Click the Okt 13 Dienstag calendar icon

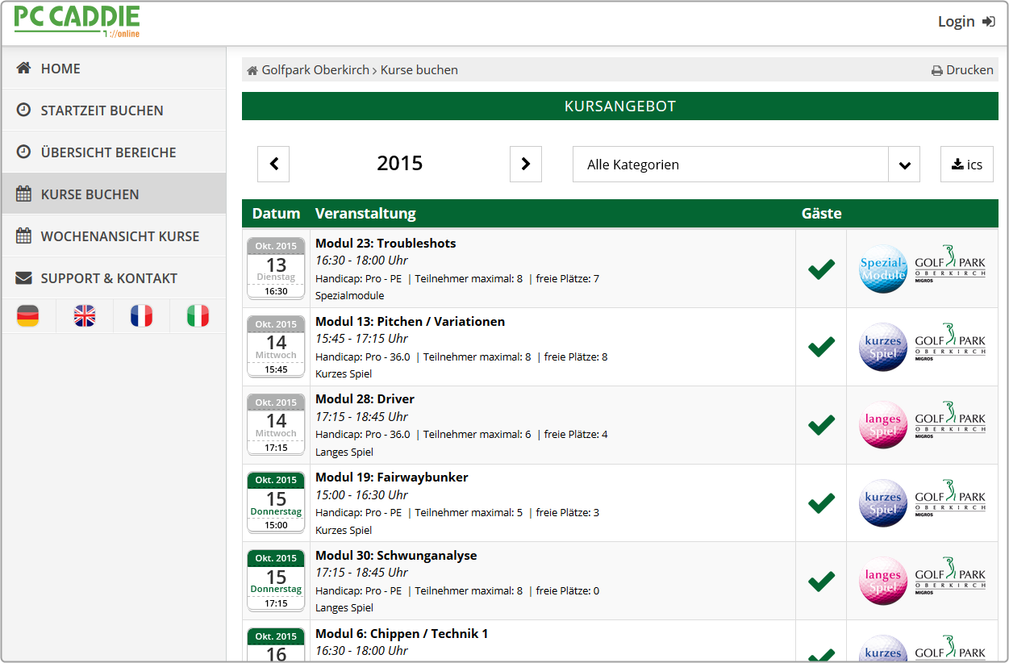click(x=276, y=268)
